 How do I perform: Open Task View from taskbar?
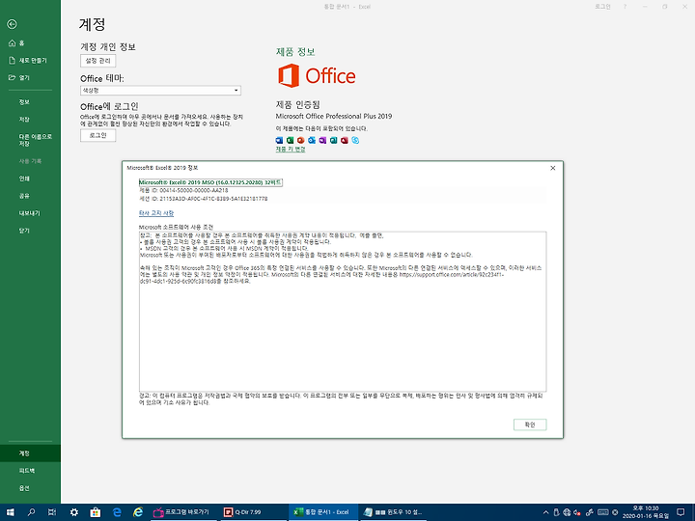tap(52, 512)
